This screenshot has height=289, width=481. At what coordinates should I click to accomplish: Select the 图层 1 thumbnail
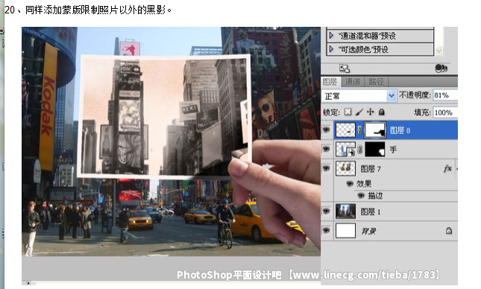click(x=345, y=211)
